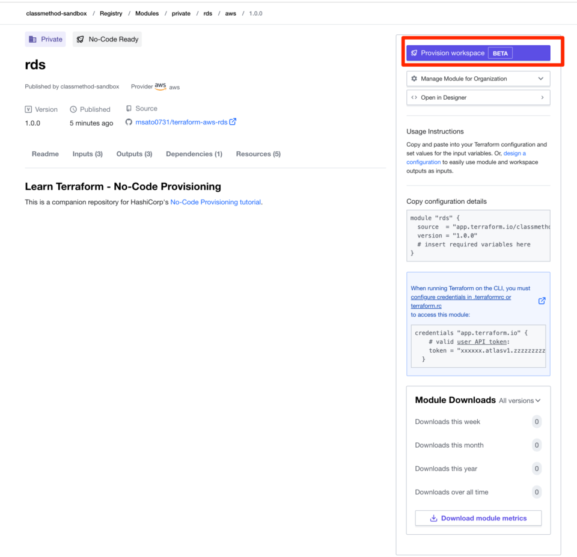Open the All versions dropdown in Module Downloads
Viewport: 577px width, 557px height.
[521, 400]
